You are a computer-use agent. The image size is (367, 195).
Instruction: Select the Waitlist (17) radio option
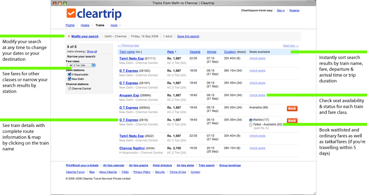tap(251, 120)
